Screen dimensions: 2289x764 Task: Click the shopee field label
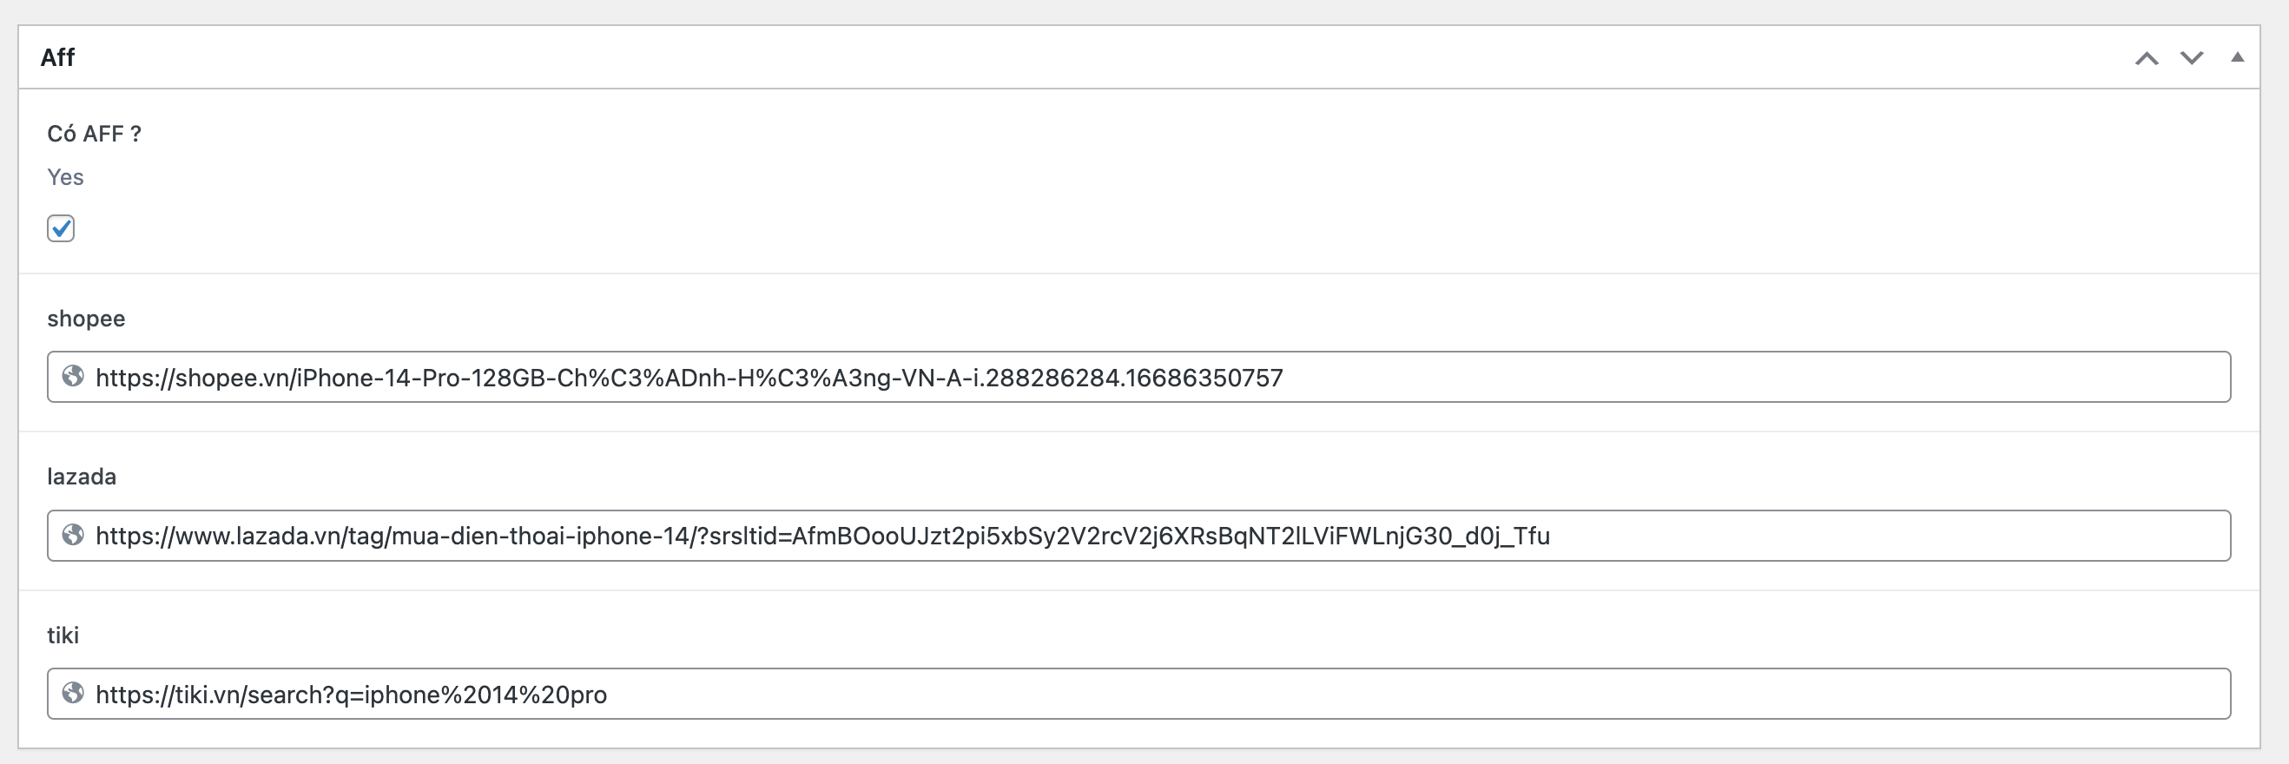(x=86, y=319)
